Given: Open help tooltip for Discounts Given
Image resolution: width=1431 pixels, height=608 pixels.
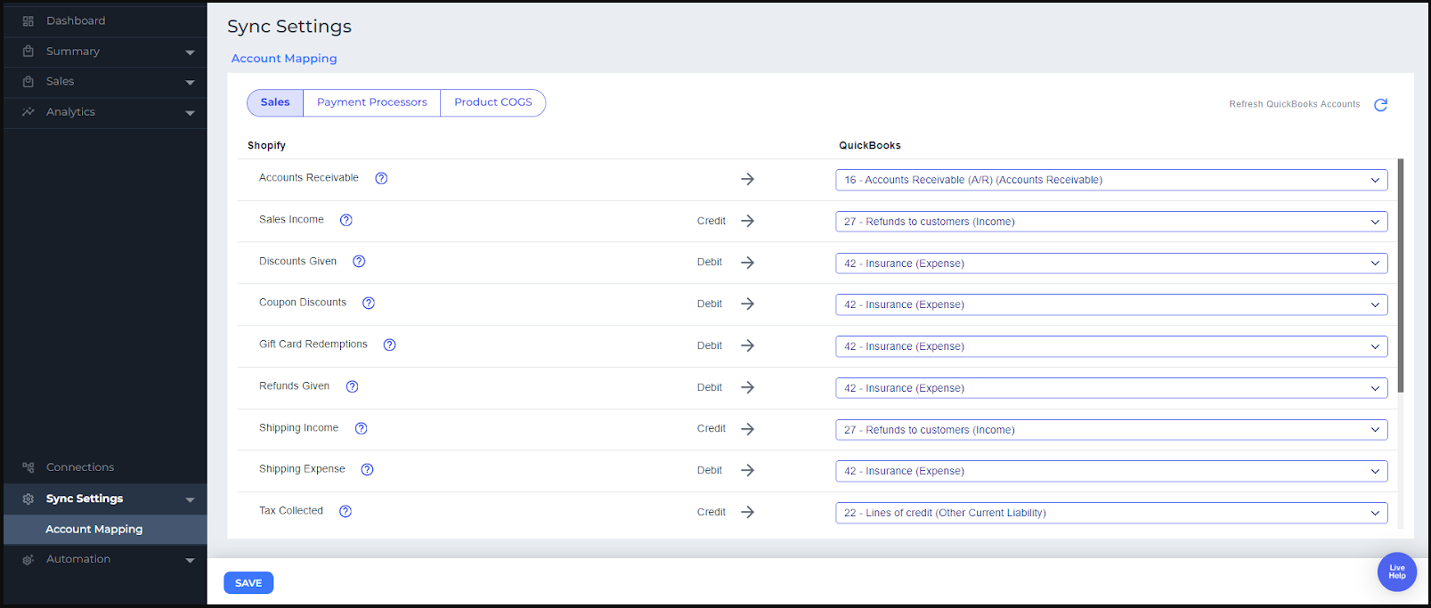Looking at the screenshot, I should coord(359,262).
